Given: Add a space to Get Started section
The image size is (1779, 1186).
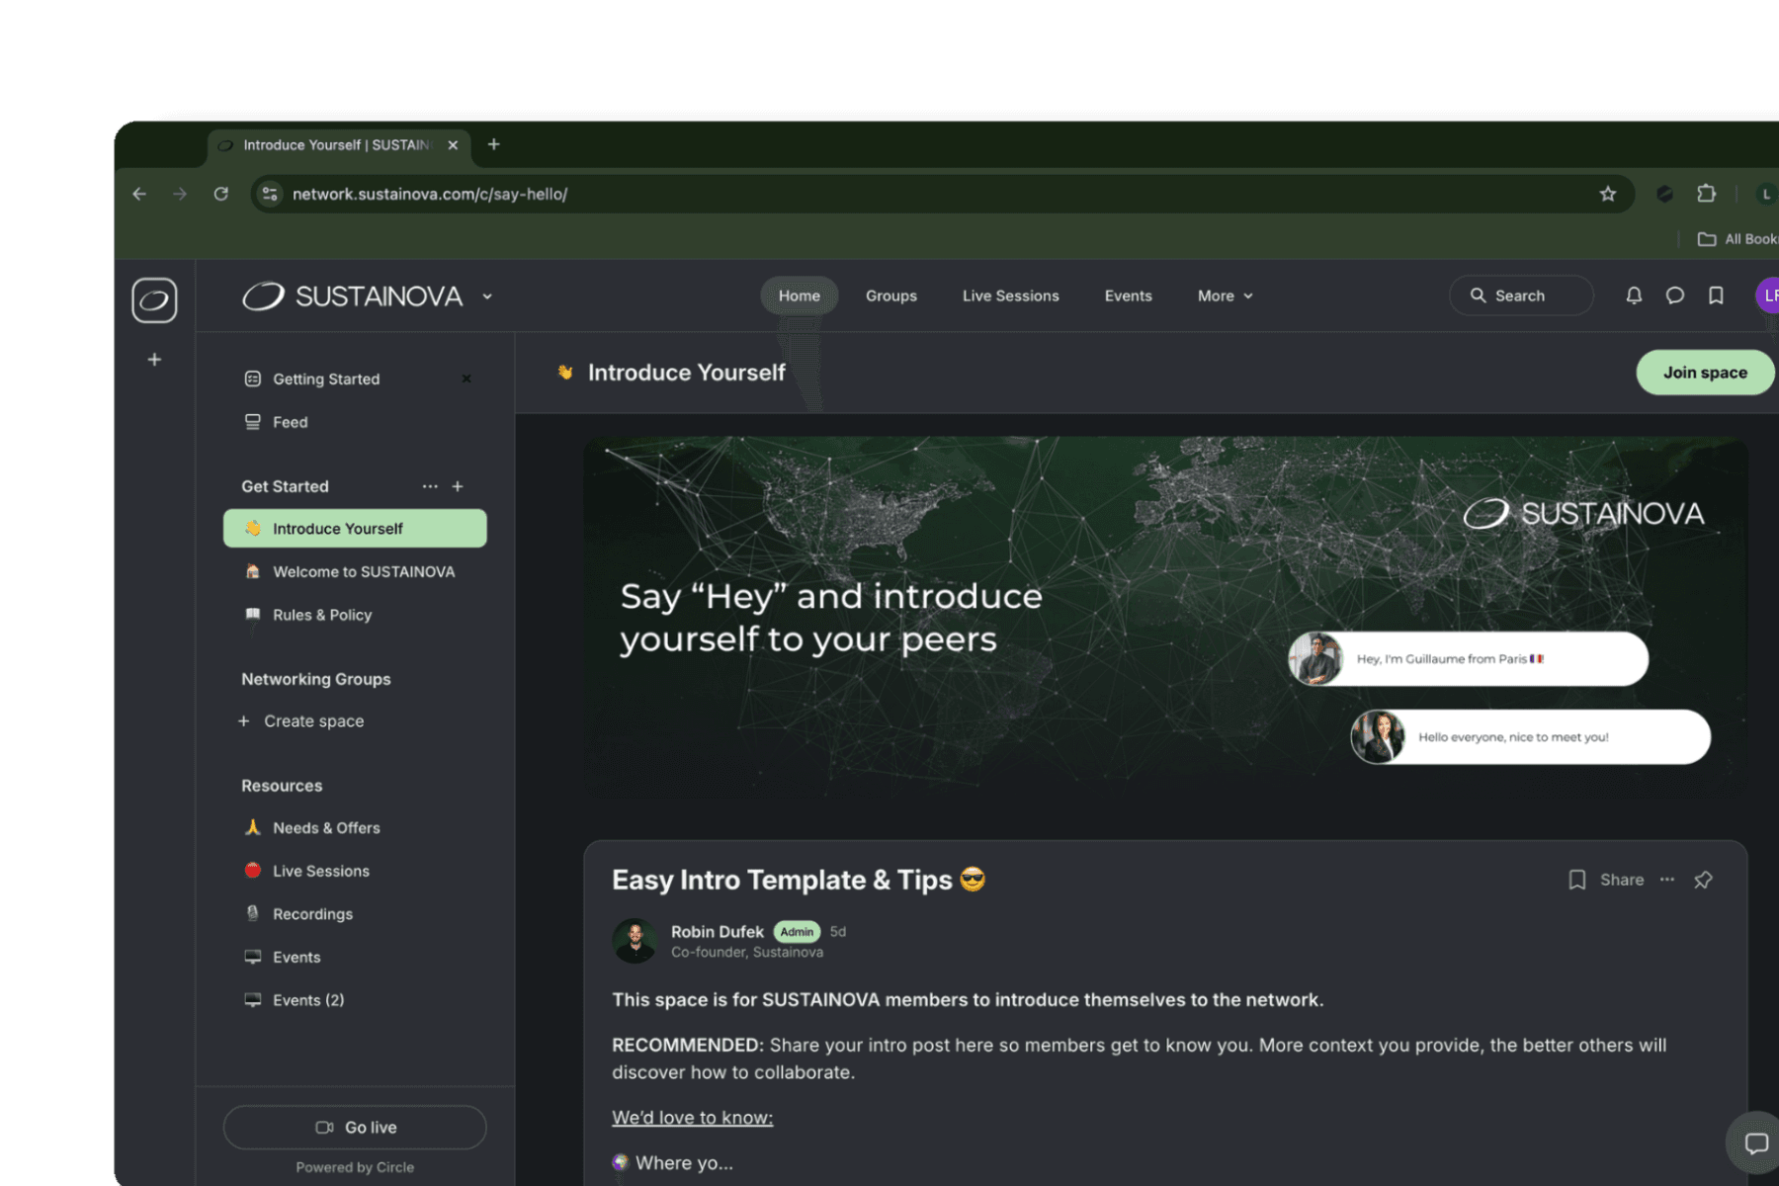Looking at the screenshot, I should [x=458, y=486].
